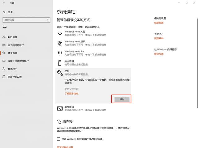The height and width of the screenshot is (148, 198).
Task: Expand the 安全密钥 sign-in option
Action: click(x=93, y=63)
